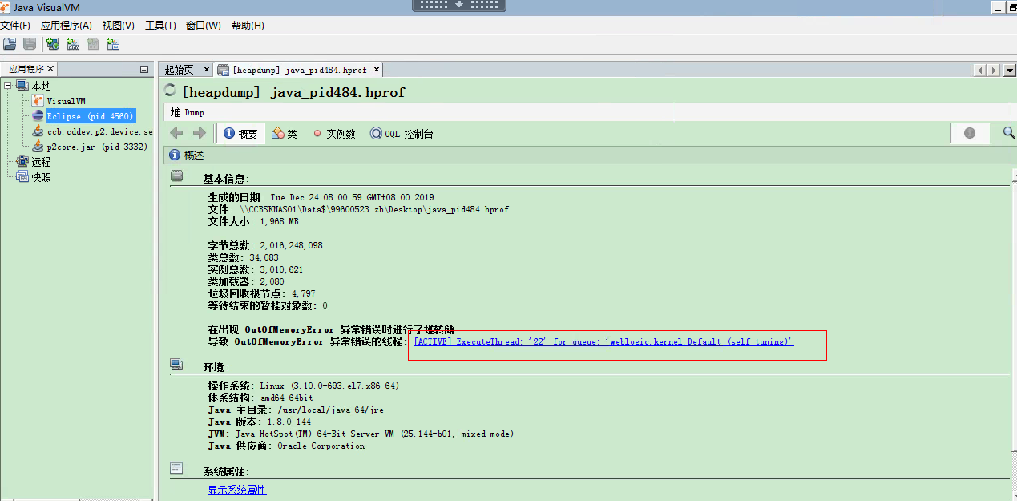
Task: Open the OQL 控制台 view
Action: click(x=402, y=134)
